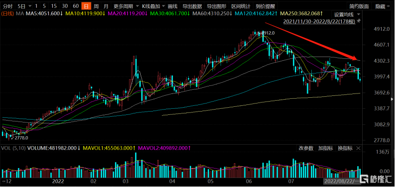Viewport: 395px width, 187px height.
Task: Select the 5-minute K-line period
Action: (45, 6)
